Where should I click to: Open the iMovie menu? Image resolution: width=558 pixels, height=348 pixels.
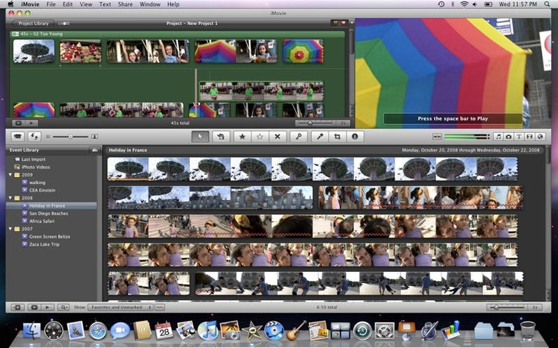tap(30, 4)
